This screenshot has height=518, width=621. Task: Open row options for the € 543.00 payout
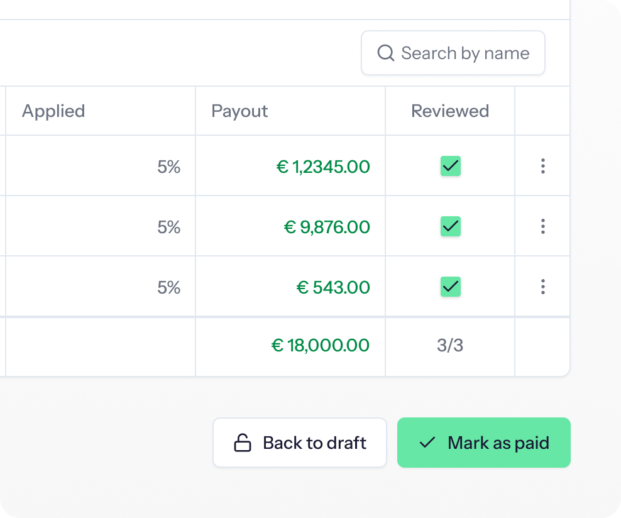(542, 287)
